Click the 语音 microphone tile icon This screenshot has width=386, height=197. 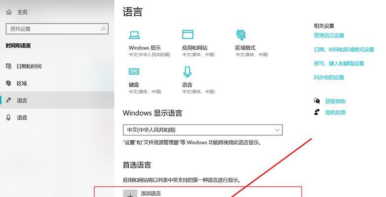(x=188, y=72)
